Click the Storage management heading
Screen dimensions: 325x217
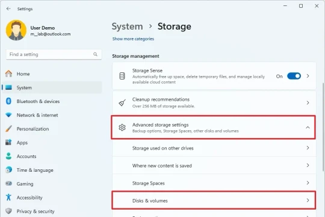pyautogui.click(x=135, y=56)
